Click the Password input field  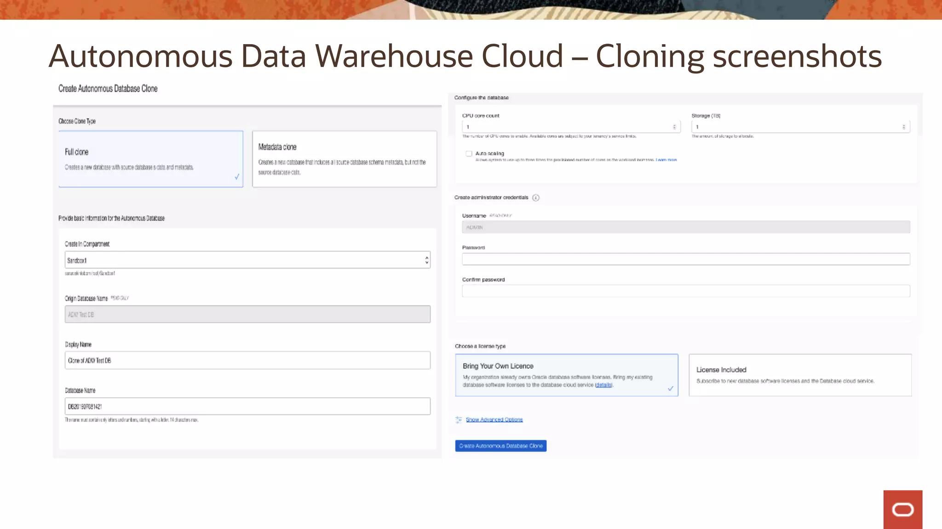pos(686,259)
